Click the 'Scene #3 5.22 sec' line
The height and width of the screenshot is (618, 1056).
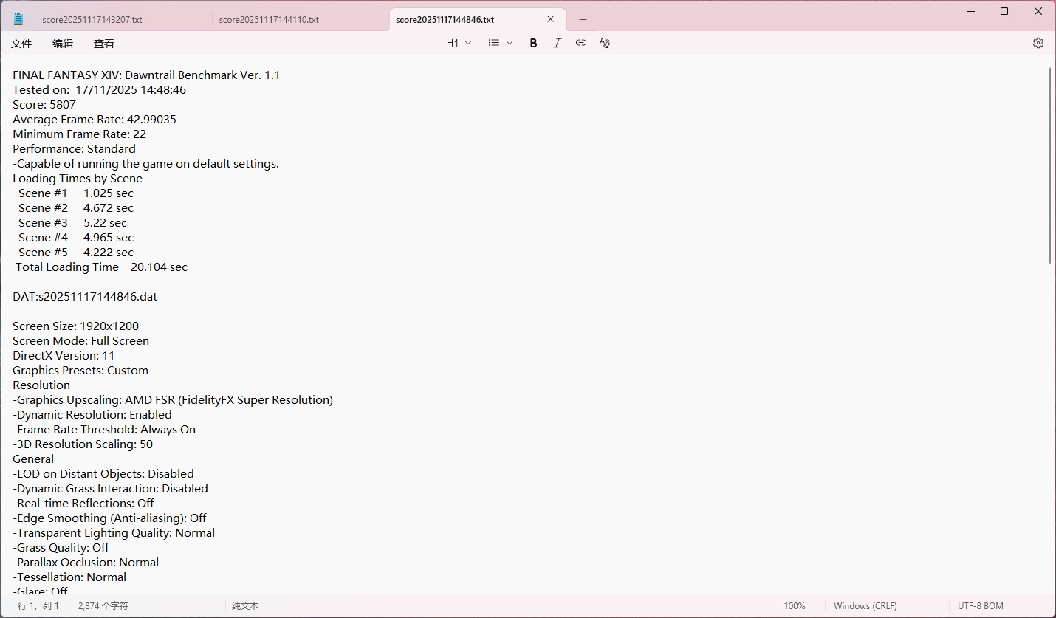point(72,222)
